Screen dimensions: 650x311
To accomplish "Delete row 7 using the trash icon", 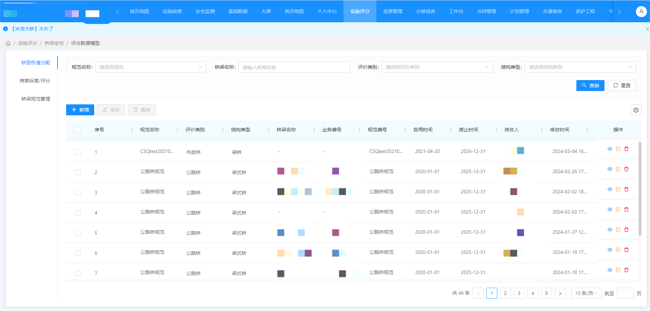I will pyautogui.click(x=626, y=270).
